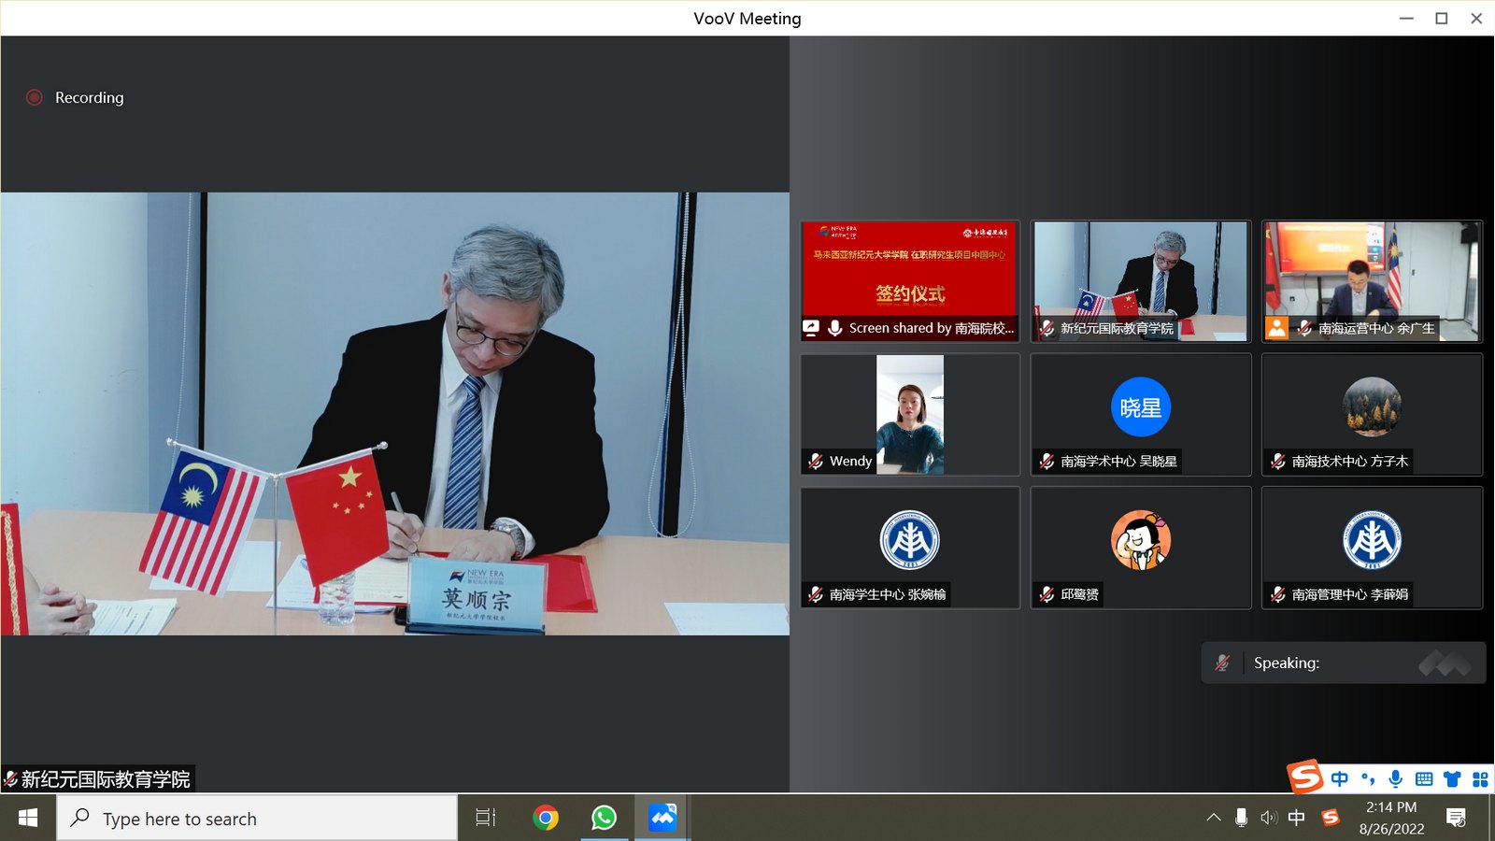The width and height of the screenshot is (1495, 841).
Task: Click the cartoon avatar of 邱懿赟
Action: point(1141,540)
